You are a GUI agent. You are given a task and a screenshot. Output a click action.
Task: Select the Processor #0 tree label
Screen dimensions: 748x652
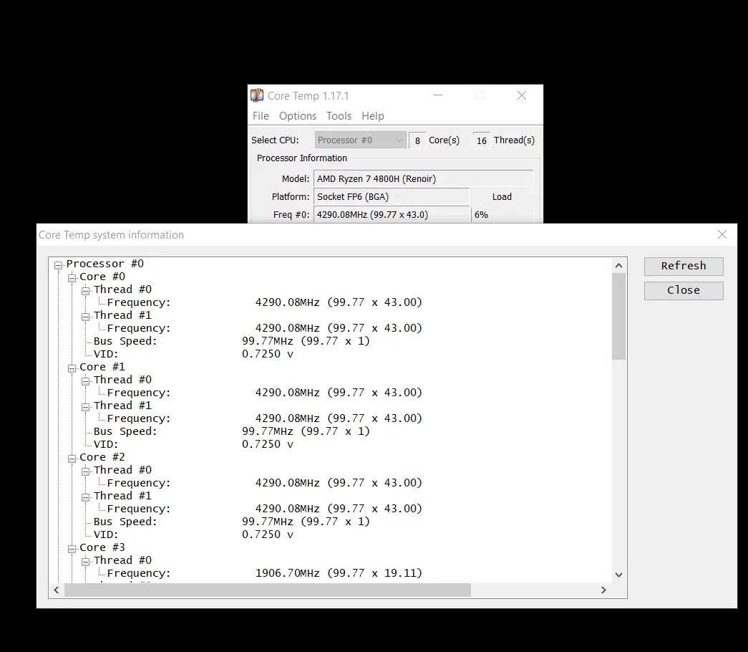tap(105, 264)
